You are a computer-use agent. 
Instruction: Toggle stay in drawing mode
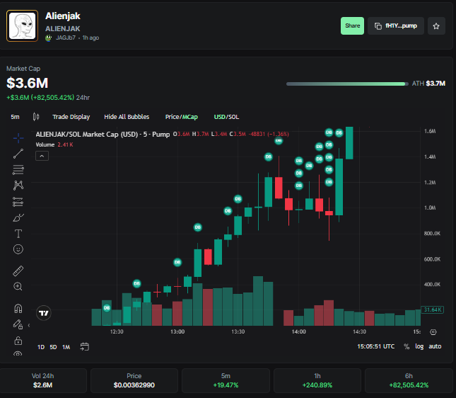click(x=18, y=324)
